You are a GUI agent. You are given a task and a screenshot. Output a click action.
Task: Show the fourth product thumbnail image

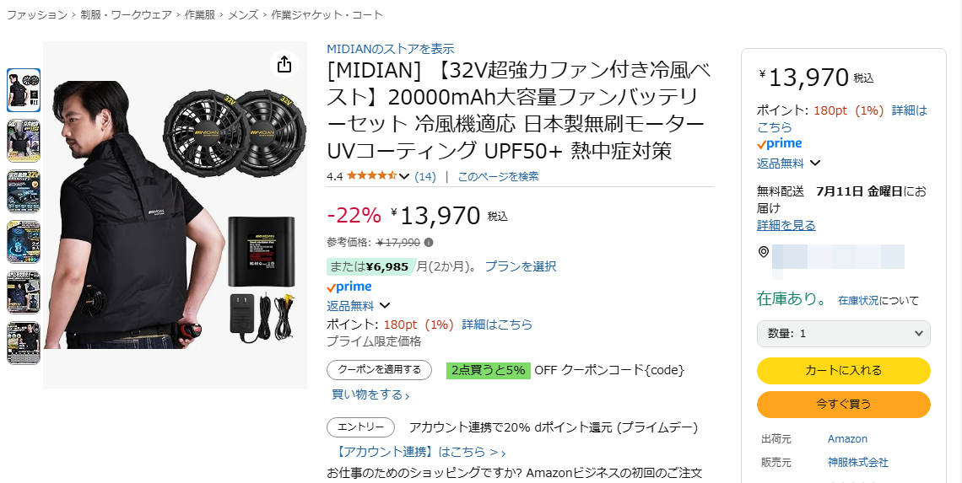tap(24, 242)
